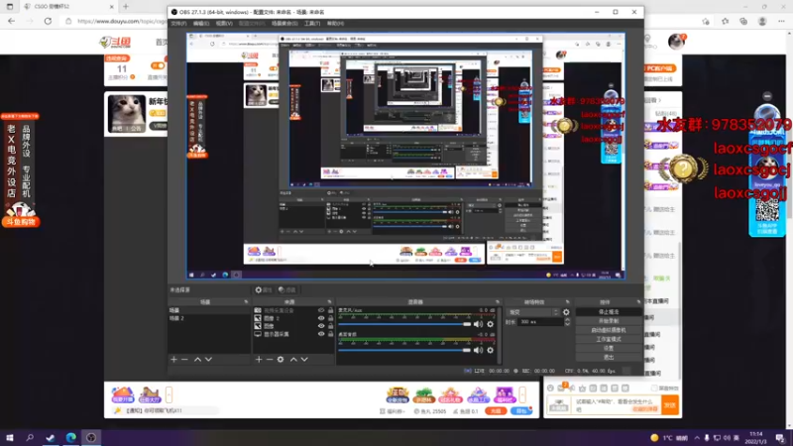The image size is (793, 446).
Task: Open transition properties gear next to 渐变
Action: pyautogui.click(x=566, y=312)
